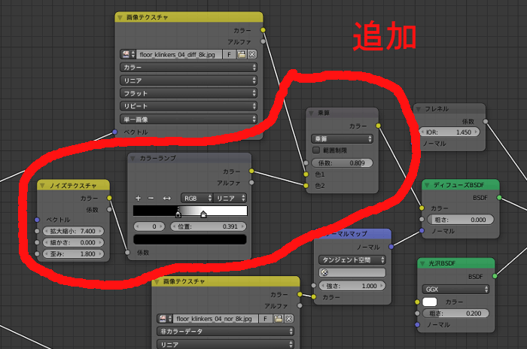Open the タンジェント空間 dropdown in ノーマルマップ
Screen dimensions: 527x349
click(x=352, y=259)
